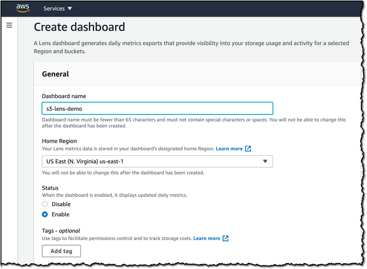Click the Home Region dropdown arrow
The image size is (367, 269).
pos(265,161)
